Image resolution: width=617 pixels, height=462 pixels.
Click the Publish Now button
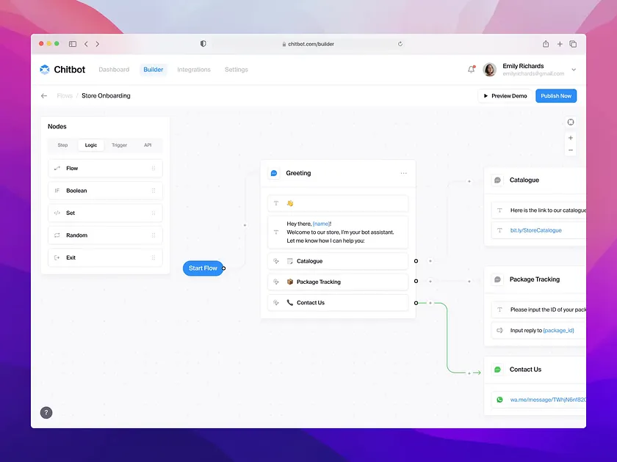pyautogui.click(x=556, y=95)
